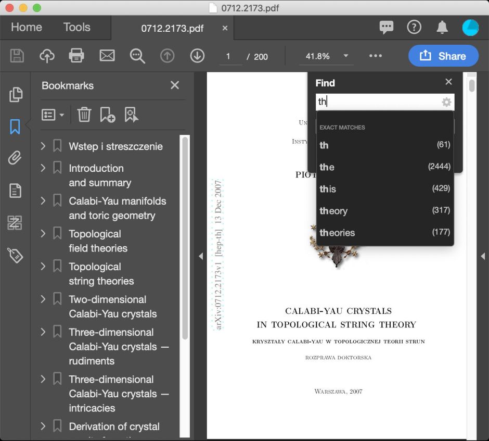Expand the right tools pane arrow
This screenshot has width=489, height=441.
click(x=483, y=256)
